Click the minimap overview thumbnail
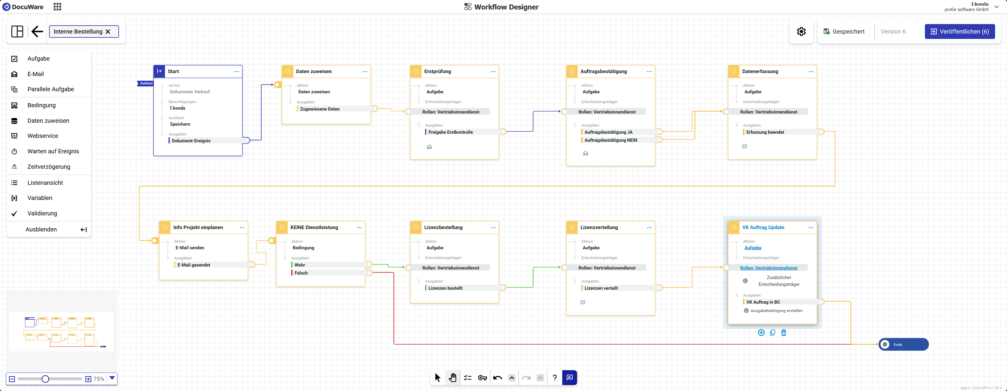1007x391 pixels. (61, 332)
